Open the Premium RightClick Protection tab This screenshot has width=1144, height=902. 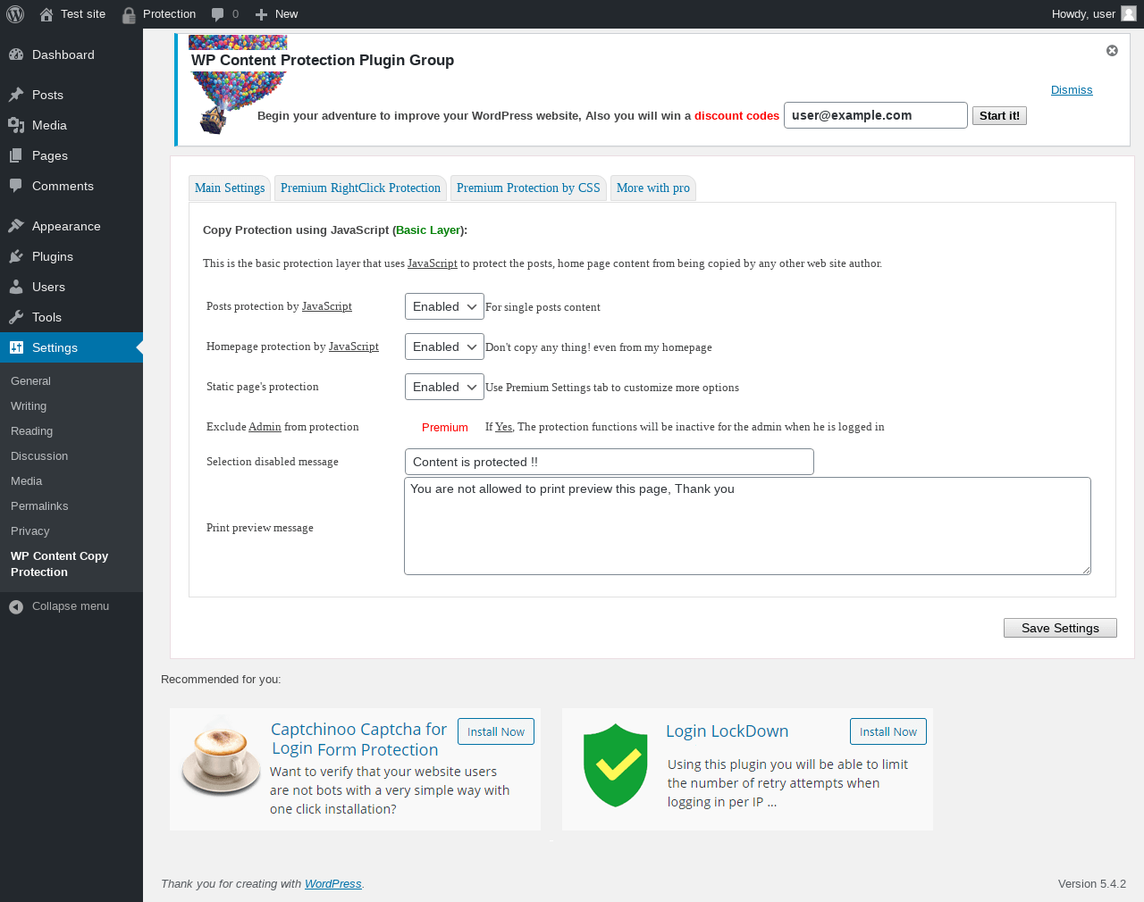click(x=360, y=188)
